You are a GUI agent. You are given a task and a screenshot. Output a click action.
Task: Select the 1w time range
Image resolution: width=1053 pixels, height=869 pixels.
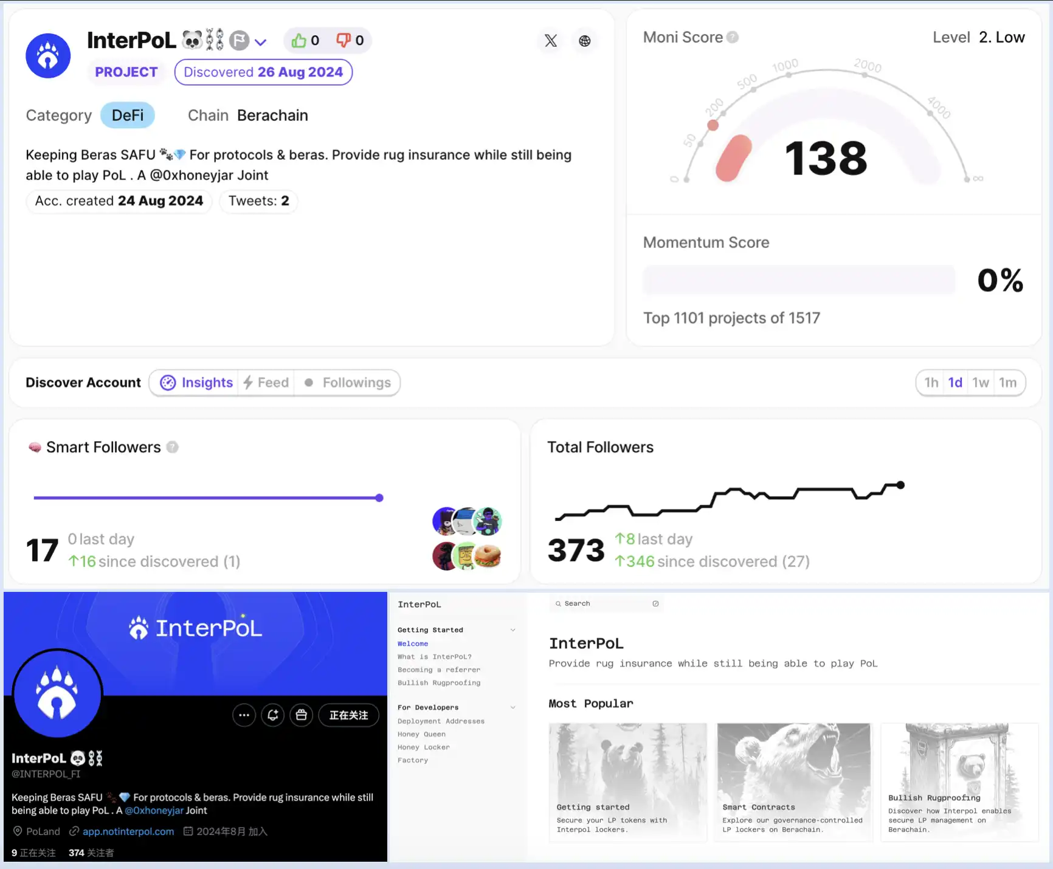pos(980,383)
